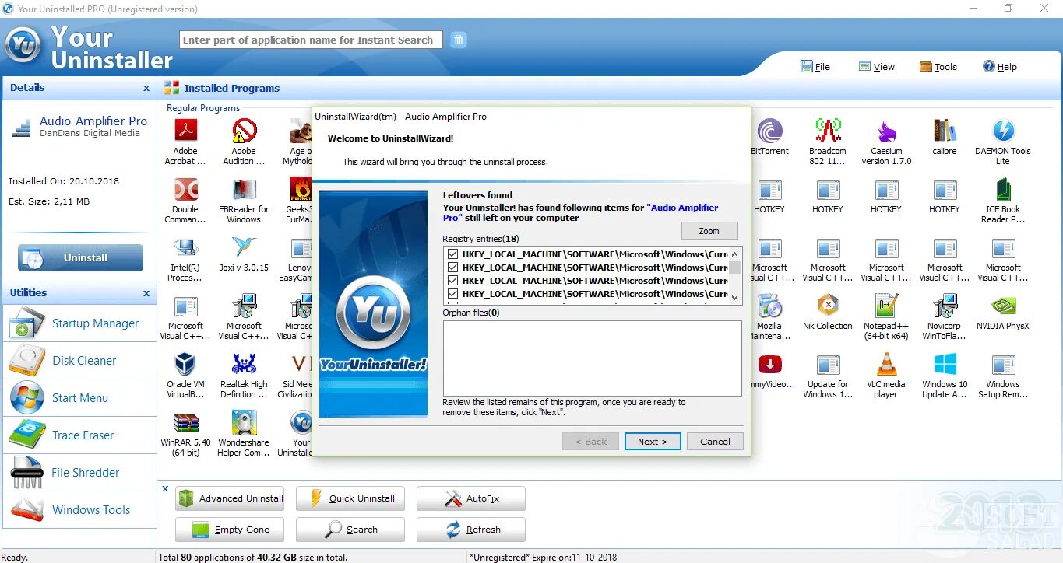Image resolution: width=1063 pixels, height=563 pixels.
Task: Select Wondershare Helper Compact icon
Action: pyautogui.click(x=244, y=422)
